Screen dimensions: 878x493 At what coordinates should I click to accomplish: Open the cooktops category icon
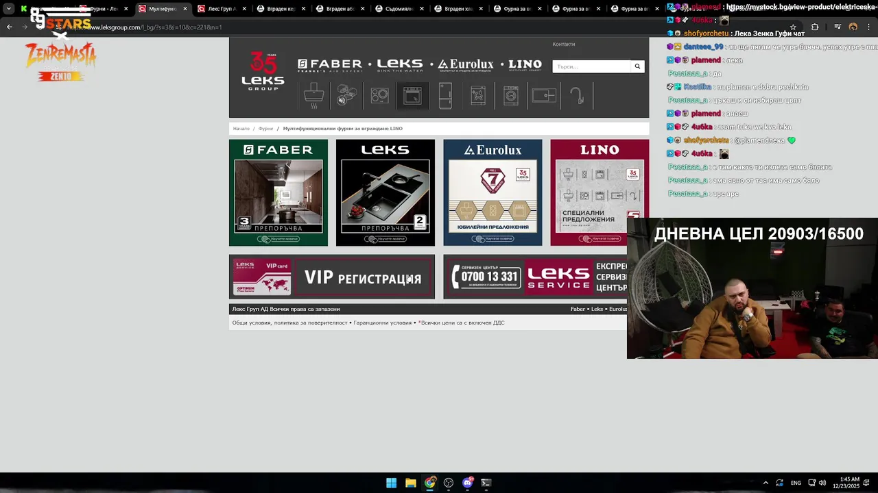379,96
